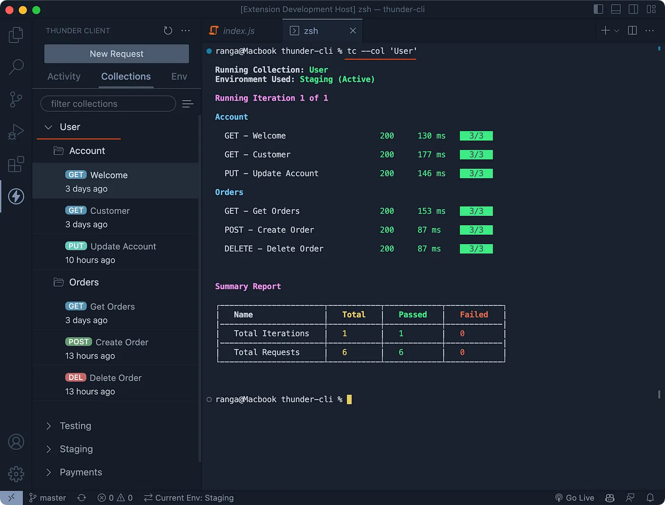The width and height of the screenshot is (665, 505).
Task: Click the filter collections input field
Action: point(108,104)
